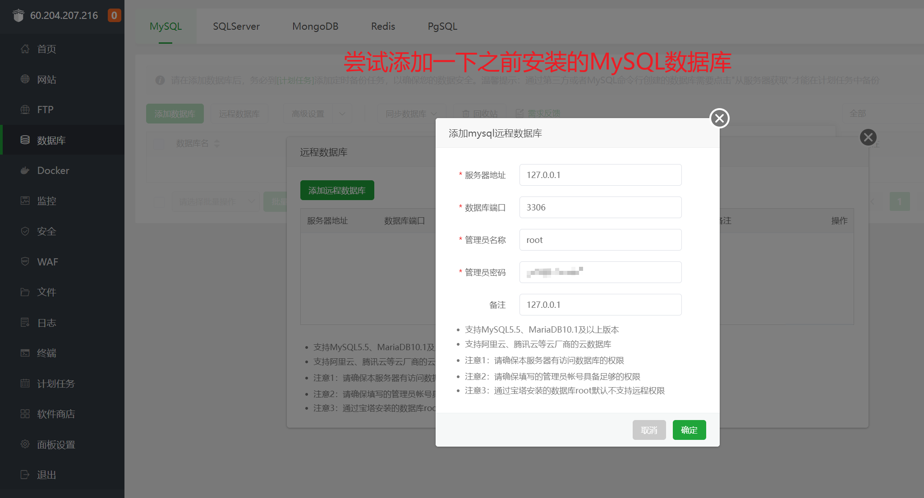Click 服务器地址 column header in remote table

pos(327,220)
